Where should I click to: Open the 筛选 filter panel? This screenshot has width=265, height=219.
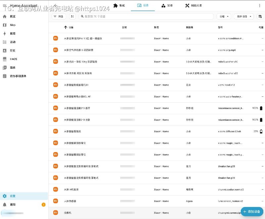pyautogui.click(x=59, y=16)
